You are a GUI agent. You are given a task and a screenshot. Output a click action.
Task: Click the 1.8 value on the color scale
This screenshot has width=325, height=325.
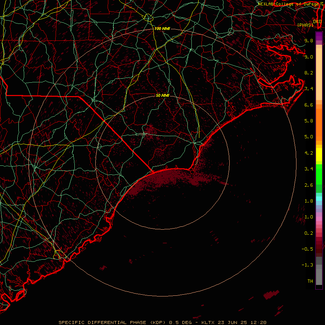[309, 201]
